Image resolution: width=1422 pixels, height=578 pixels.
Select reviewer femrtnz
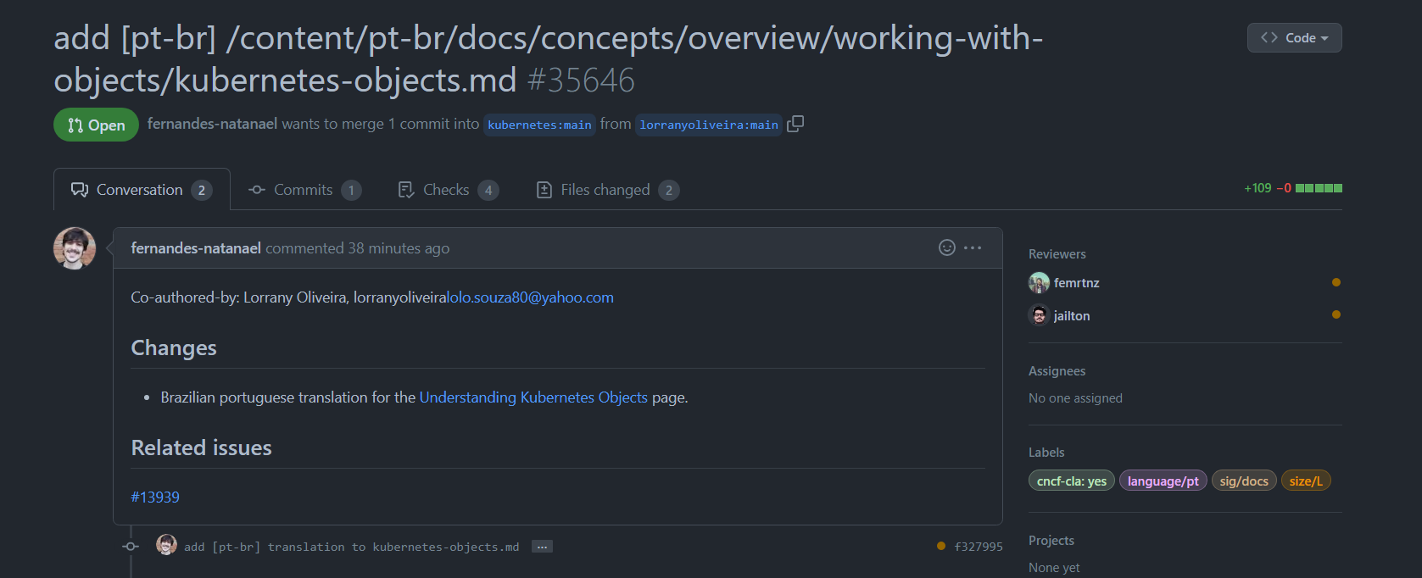[x=1076, y=283]
